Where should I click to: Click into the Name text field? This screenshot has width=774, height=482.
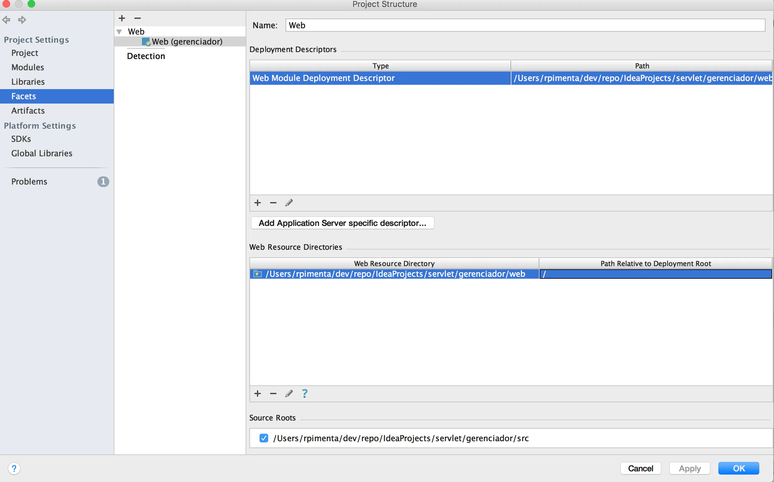[525, 25]
